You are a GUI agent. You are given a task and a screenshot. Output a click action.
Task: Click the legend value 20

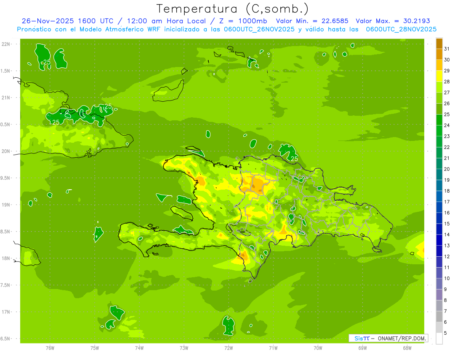point(447,169)
